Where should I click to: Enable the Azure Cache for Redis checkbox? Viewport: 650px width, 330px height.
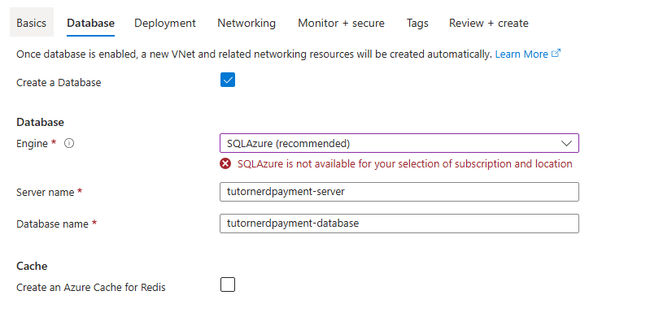tap(228, 284)
